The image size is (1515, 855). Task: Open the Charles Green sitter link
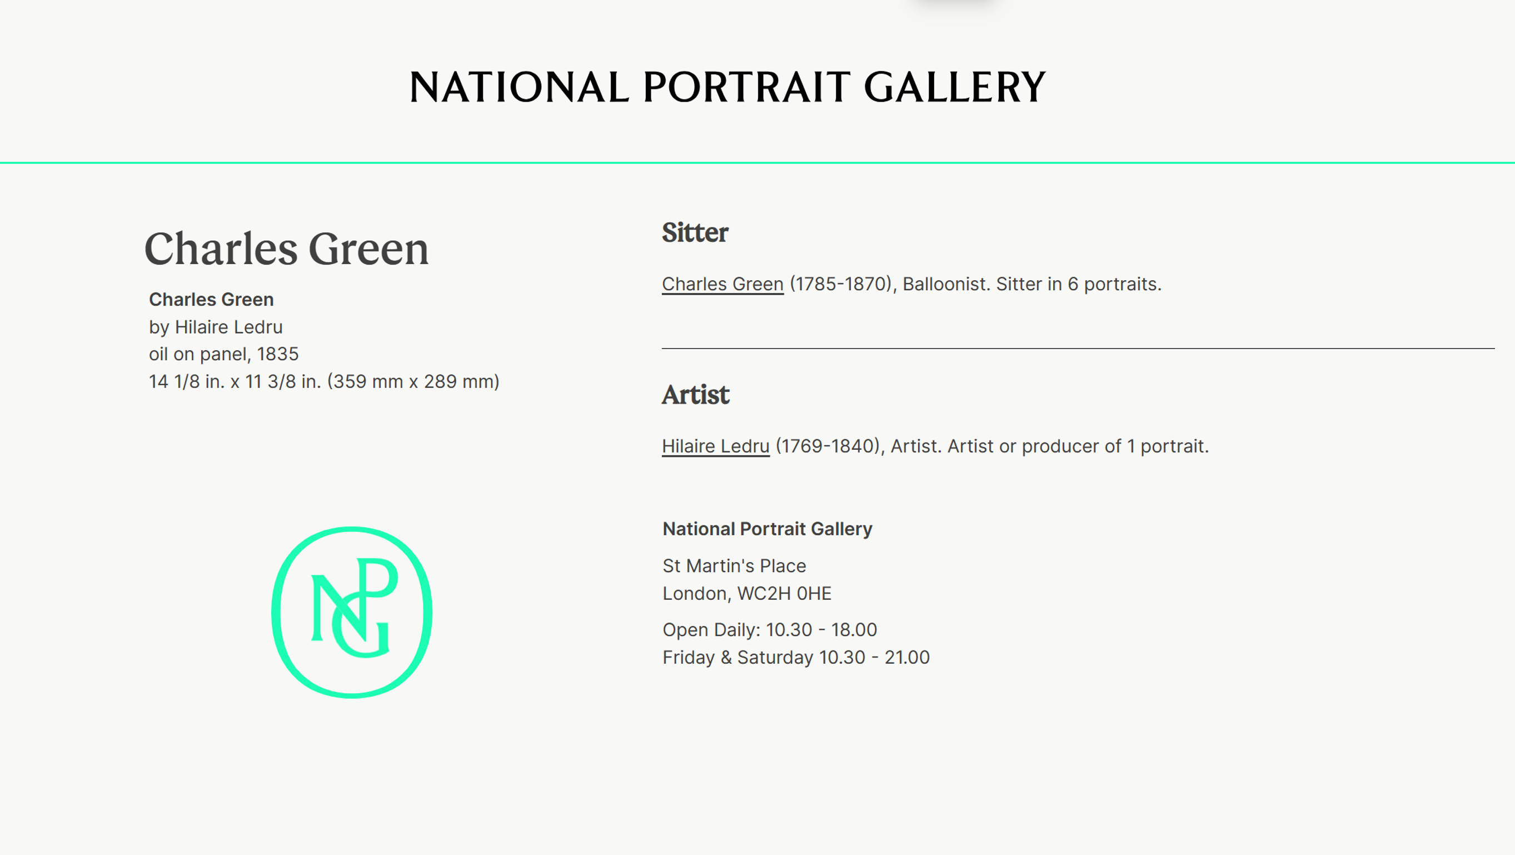[722, 284]
